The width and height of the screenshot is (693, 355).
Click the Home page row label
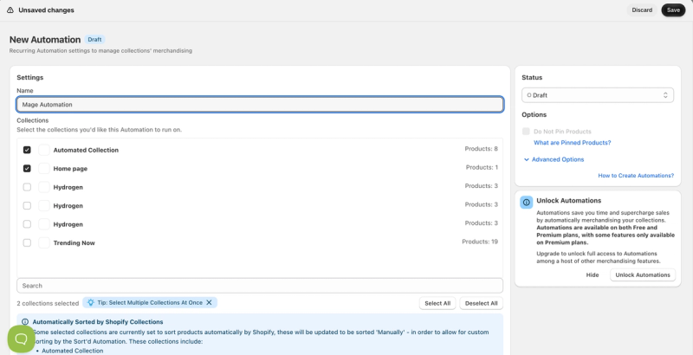click(x=70, y=169)
